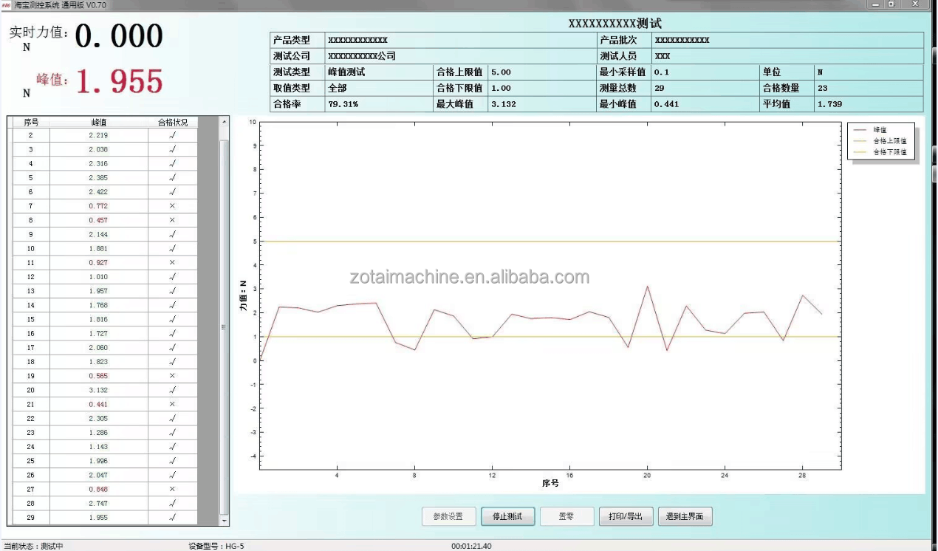Minimize the test system window
The width and height of the screenshot is (938, 551).
click(875, 4)
